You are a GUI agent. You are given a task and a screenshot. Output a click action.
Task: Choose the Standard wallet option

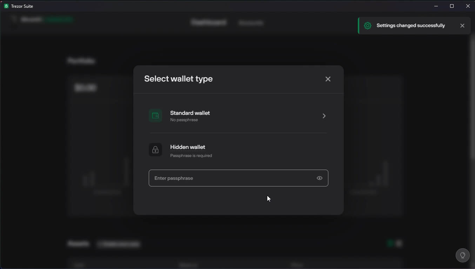[238, 116]
